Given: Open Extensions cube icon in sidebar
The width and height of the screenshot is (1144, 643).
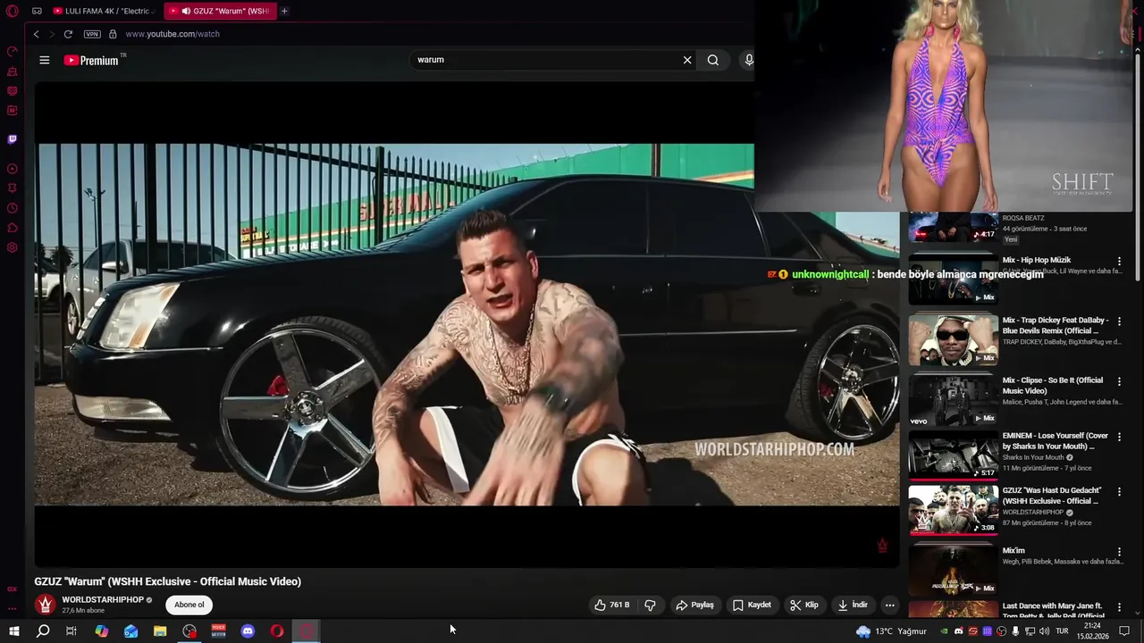Looking at the screenshot, I should [x=13, y=228].
